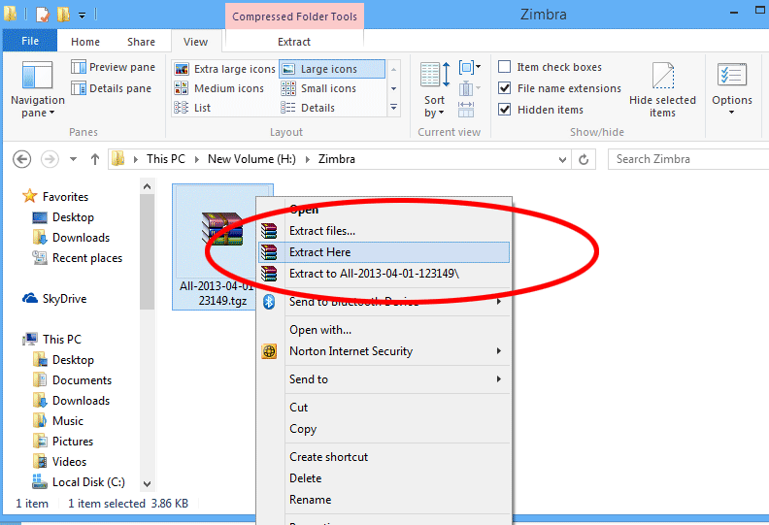Open the Open with... entry
This screenshot has height=525, width=769.
pos(384,330)
